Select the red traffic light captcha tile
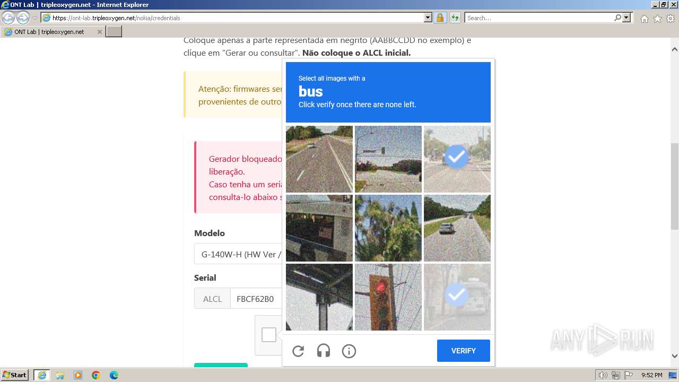The height and width of the screenshot is (382, 679). [388, 297]
